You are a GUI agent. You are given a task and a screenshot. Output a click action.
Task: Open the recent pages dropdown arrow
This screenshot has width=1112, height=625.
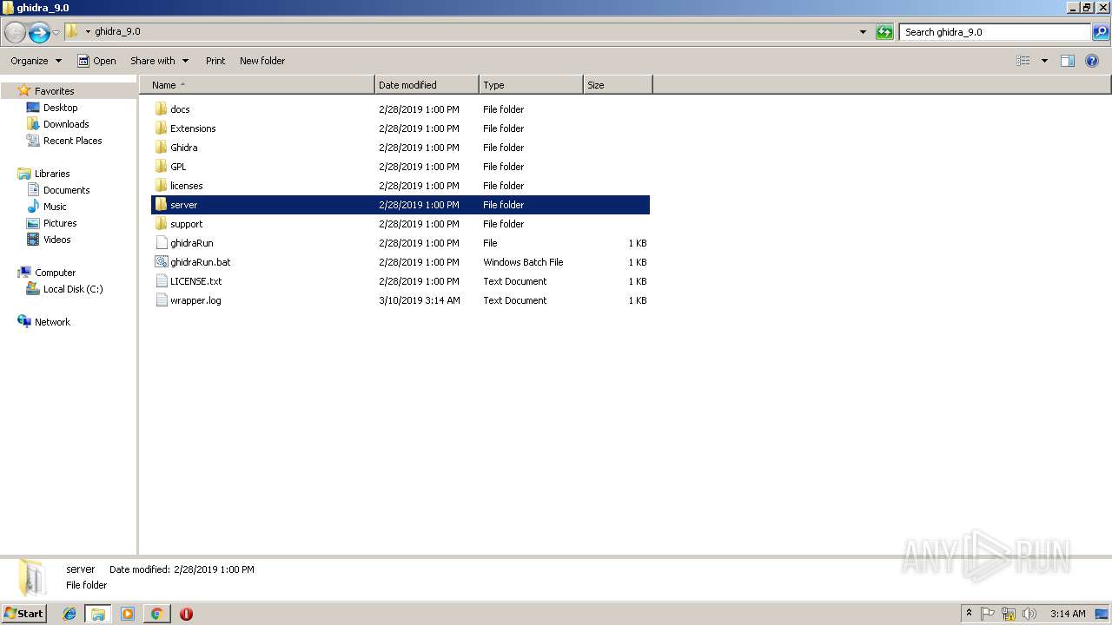pyautogui.click(x=56, y=32)
